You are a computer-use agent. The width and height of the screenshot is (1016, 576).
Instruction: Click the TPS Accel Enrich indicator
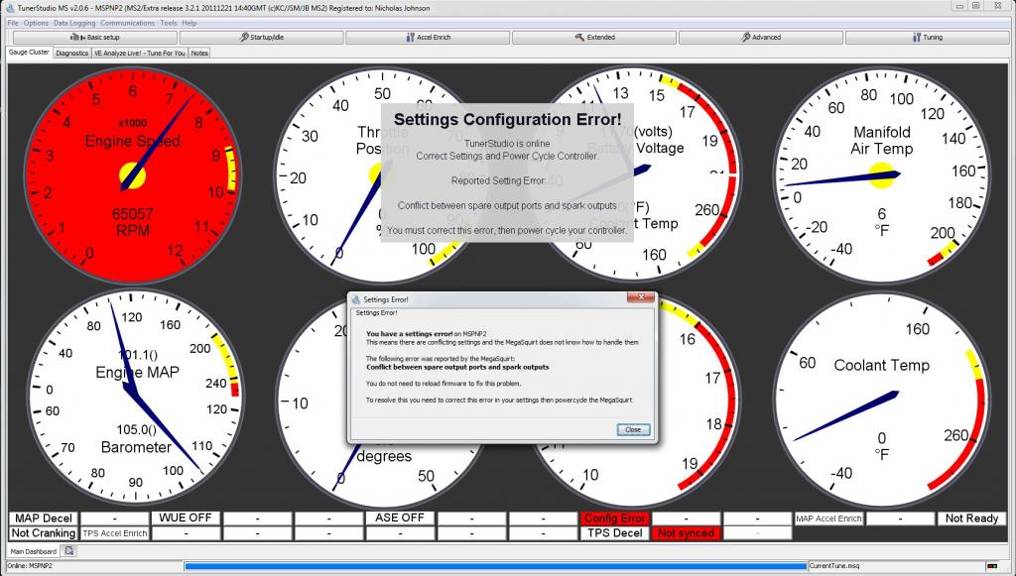115,533
